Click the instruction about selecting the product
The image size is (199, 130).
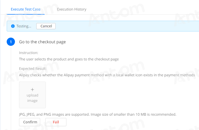coord(69,59)
